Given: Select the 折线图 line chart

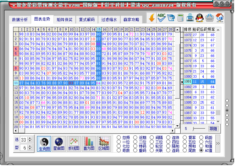Looking at the screenshot, I should click(74, 144).
